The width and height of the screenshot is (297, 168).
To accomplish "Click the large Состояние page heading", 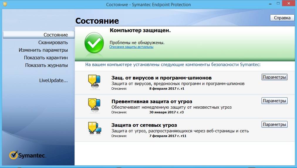I will (x=97, y=21).
